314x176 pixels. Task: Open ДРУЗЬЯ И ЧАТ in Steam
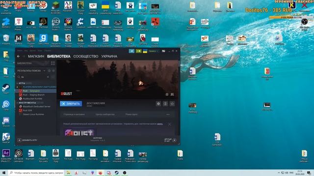[x=170, y=140]
